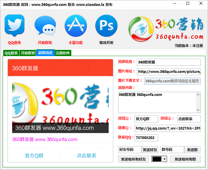Open the black color dropdown arrow
This screenshot has height=170, width=208.
coord(164,159)
